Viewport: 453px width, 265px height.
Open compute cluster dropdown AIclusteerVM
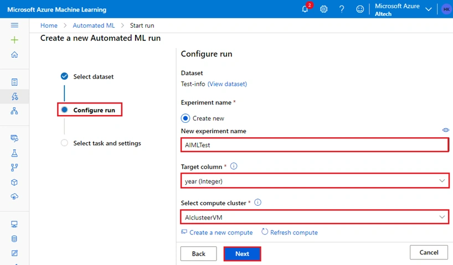pos(315,217)
